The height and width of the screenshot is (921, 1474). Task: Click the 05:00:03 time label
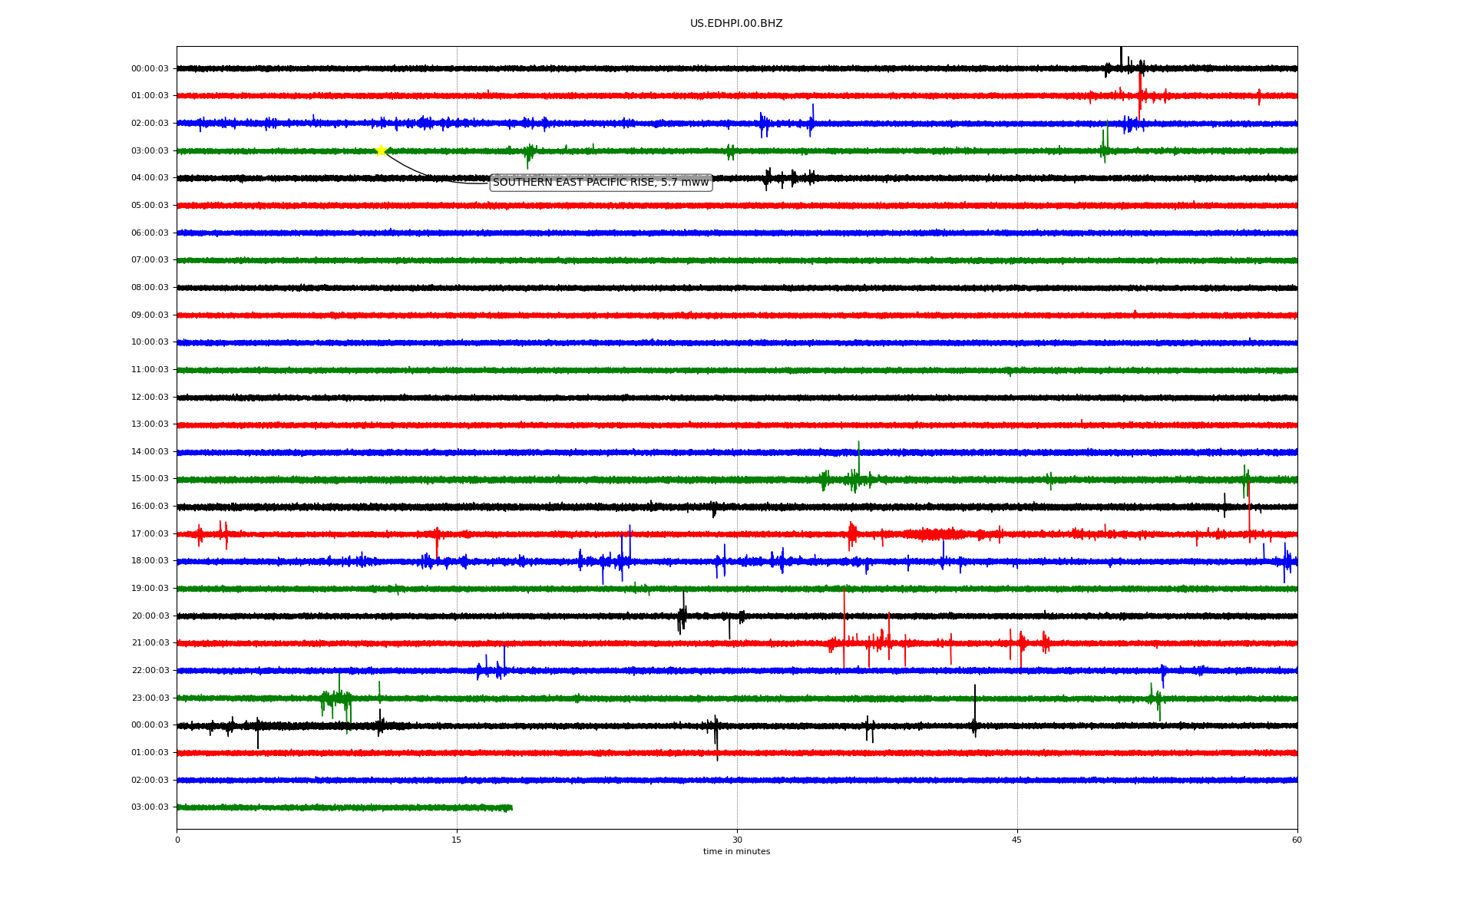click(150, 206)
